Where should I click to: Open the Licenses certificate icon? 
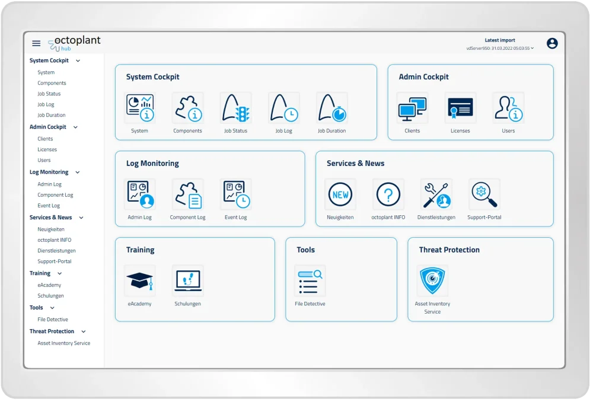pyautogui.click(x=461, y=108)
